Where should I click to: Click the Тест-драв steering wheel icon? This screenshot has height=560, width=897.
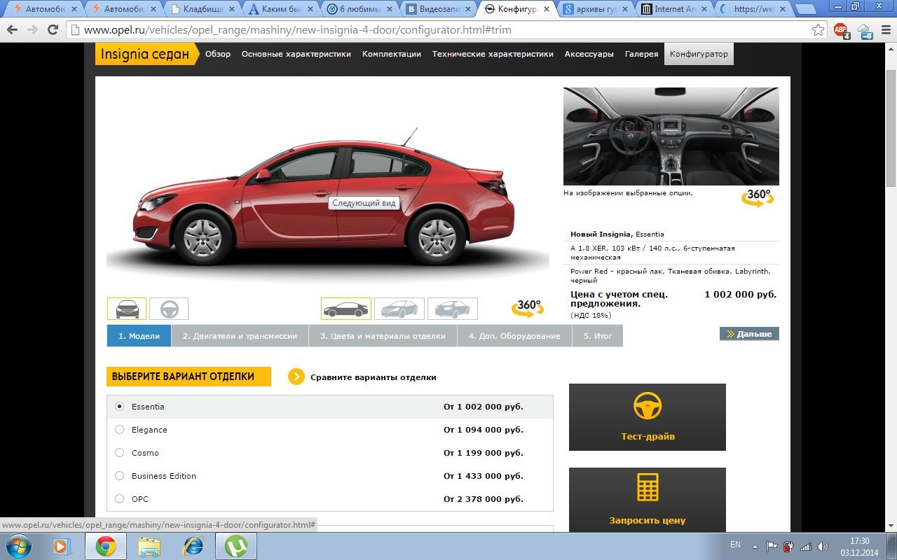[648, 407]
